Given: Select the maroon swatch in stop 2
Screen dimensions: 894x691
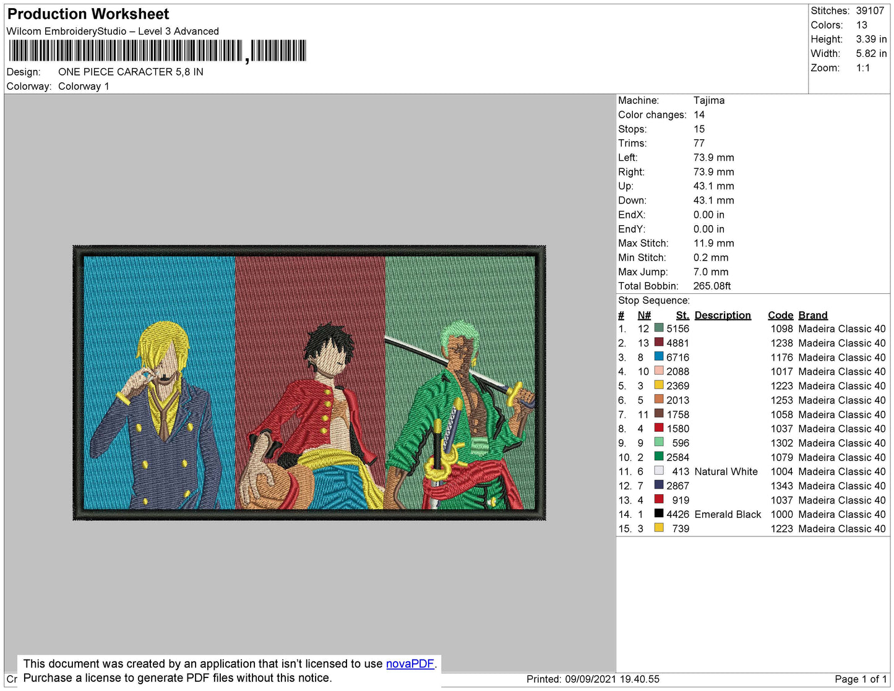Looking at the screenshot, I should click(x=659, y=342).
